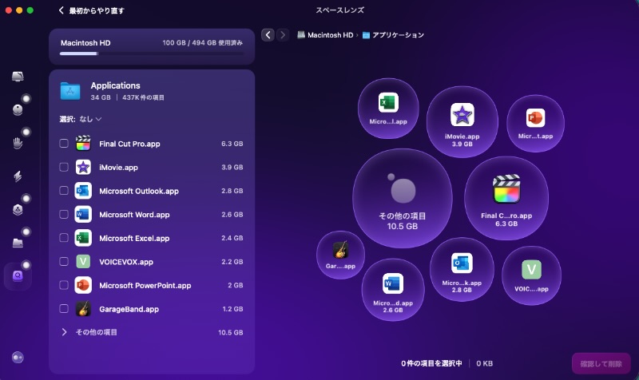Open the Final Cut Pro 6.3 GB bubble
This screenshot has width=639, height=380.
coord(506,198)
